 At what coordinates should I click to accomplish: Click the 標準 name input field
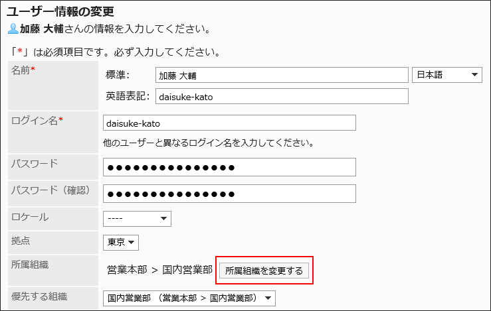tap(282, 75)
